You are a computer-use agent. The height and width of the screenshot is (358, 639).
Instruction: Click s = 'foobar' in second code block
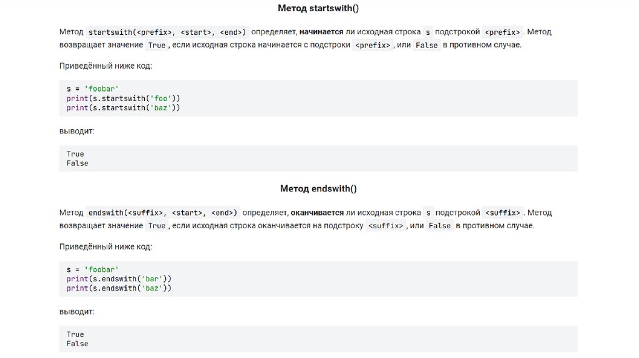click(92, 269)
